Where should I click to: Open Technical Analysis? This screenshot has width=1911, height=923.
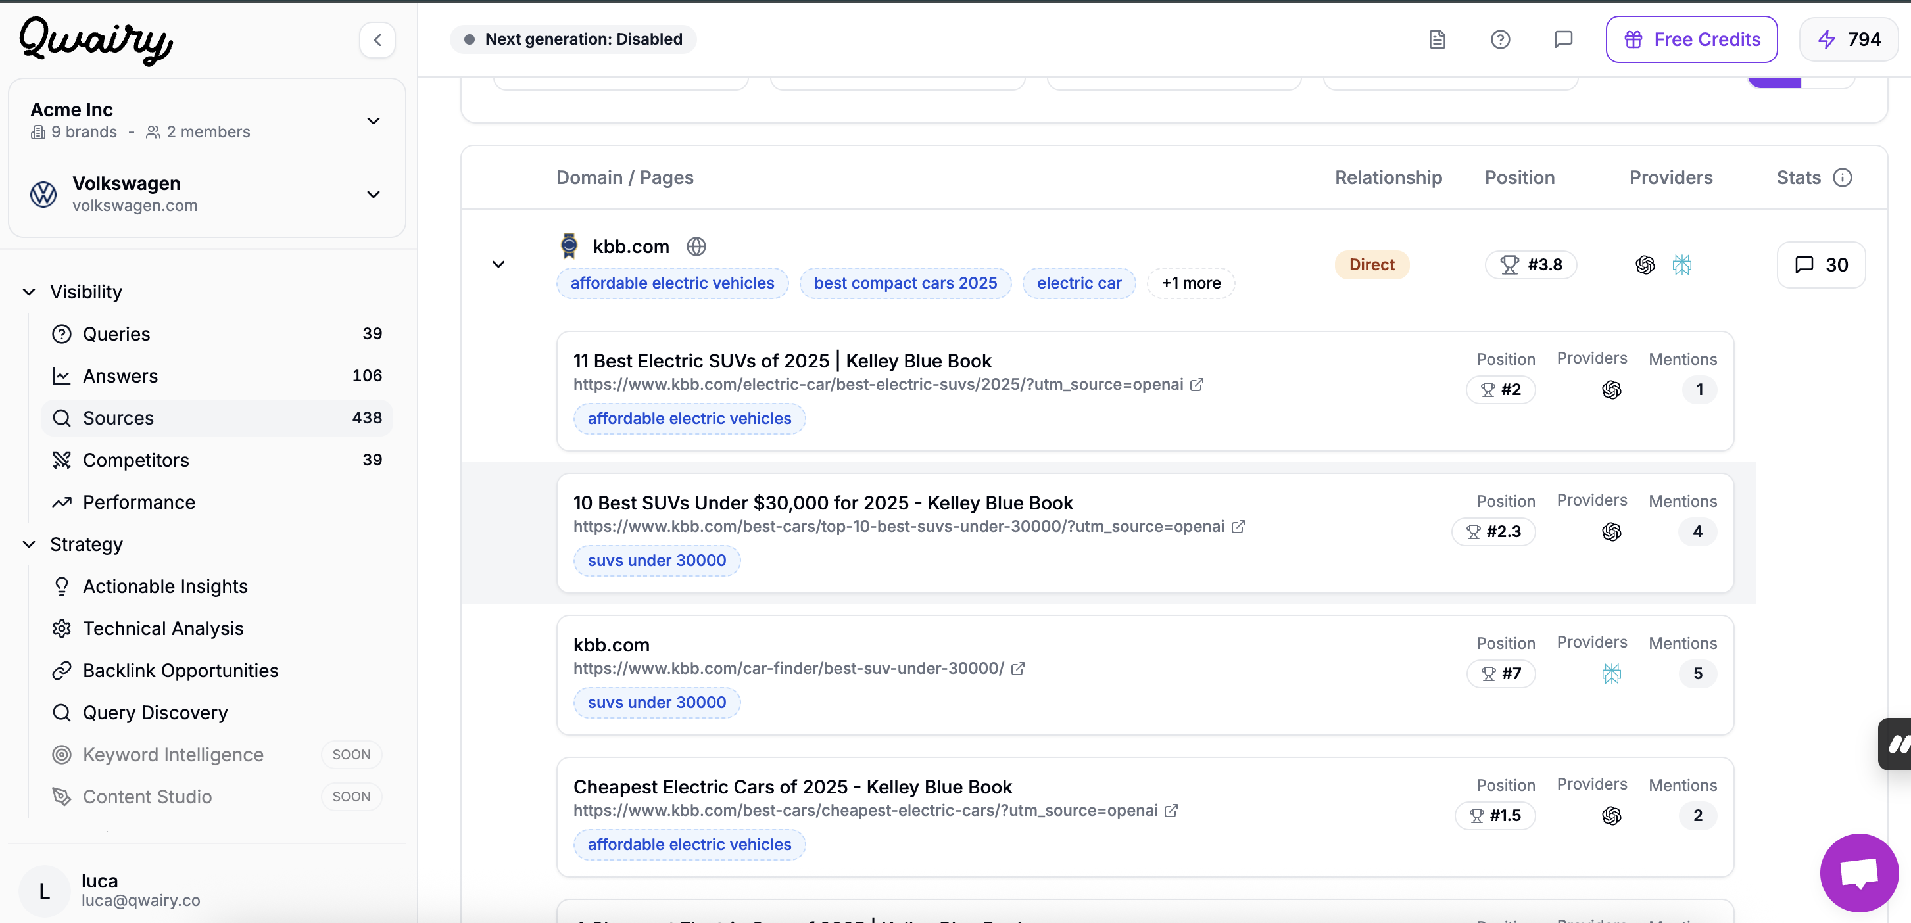click(216, 628)
